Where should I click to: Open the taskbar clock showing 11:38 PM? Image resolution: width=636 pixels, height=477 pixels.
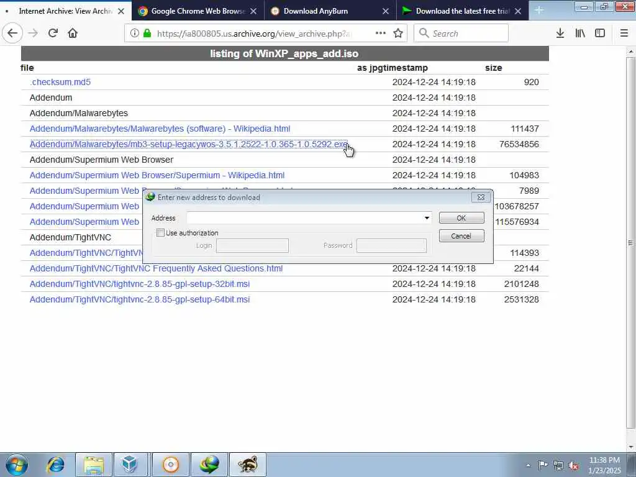click(604, 465)
